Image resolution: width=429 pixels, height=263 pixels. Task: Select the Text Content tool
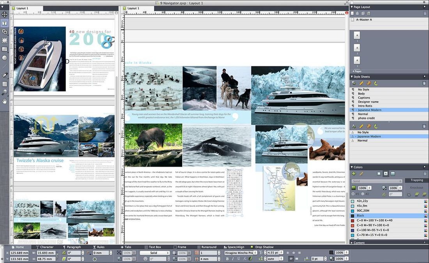coord(5,23)
